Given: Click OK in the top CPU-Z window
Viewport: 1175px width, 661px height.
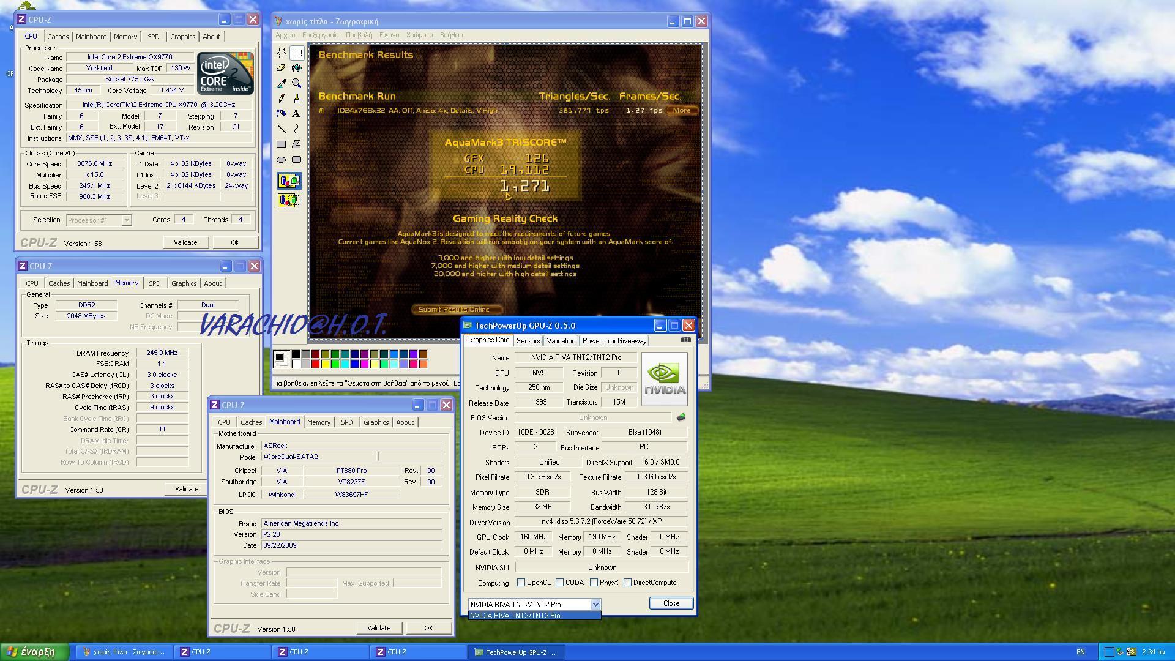Looking at the screenshot, I should [235, 242].
